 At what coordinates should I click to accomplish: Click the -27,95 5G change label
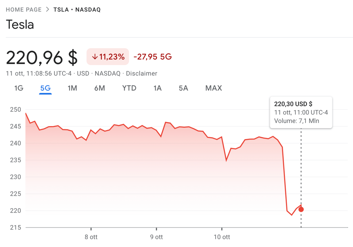tap(152, 57)
